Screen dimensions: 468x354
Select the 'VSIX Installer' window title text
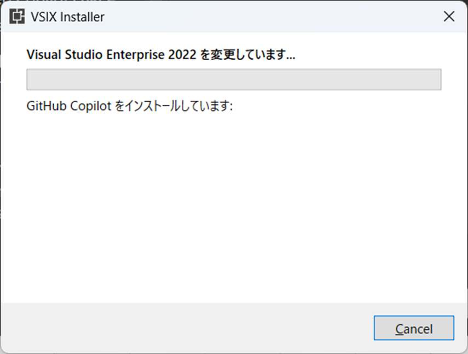(67, 17)
